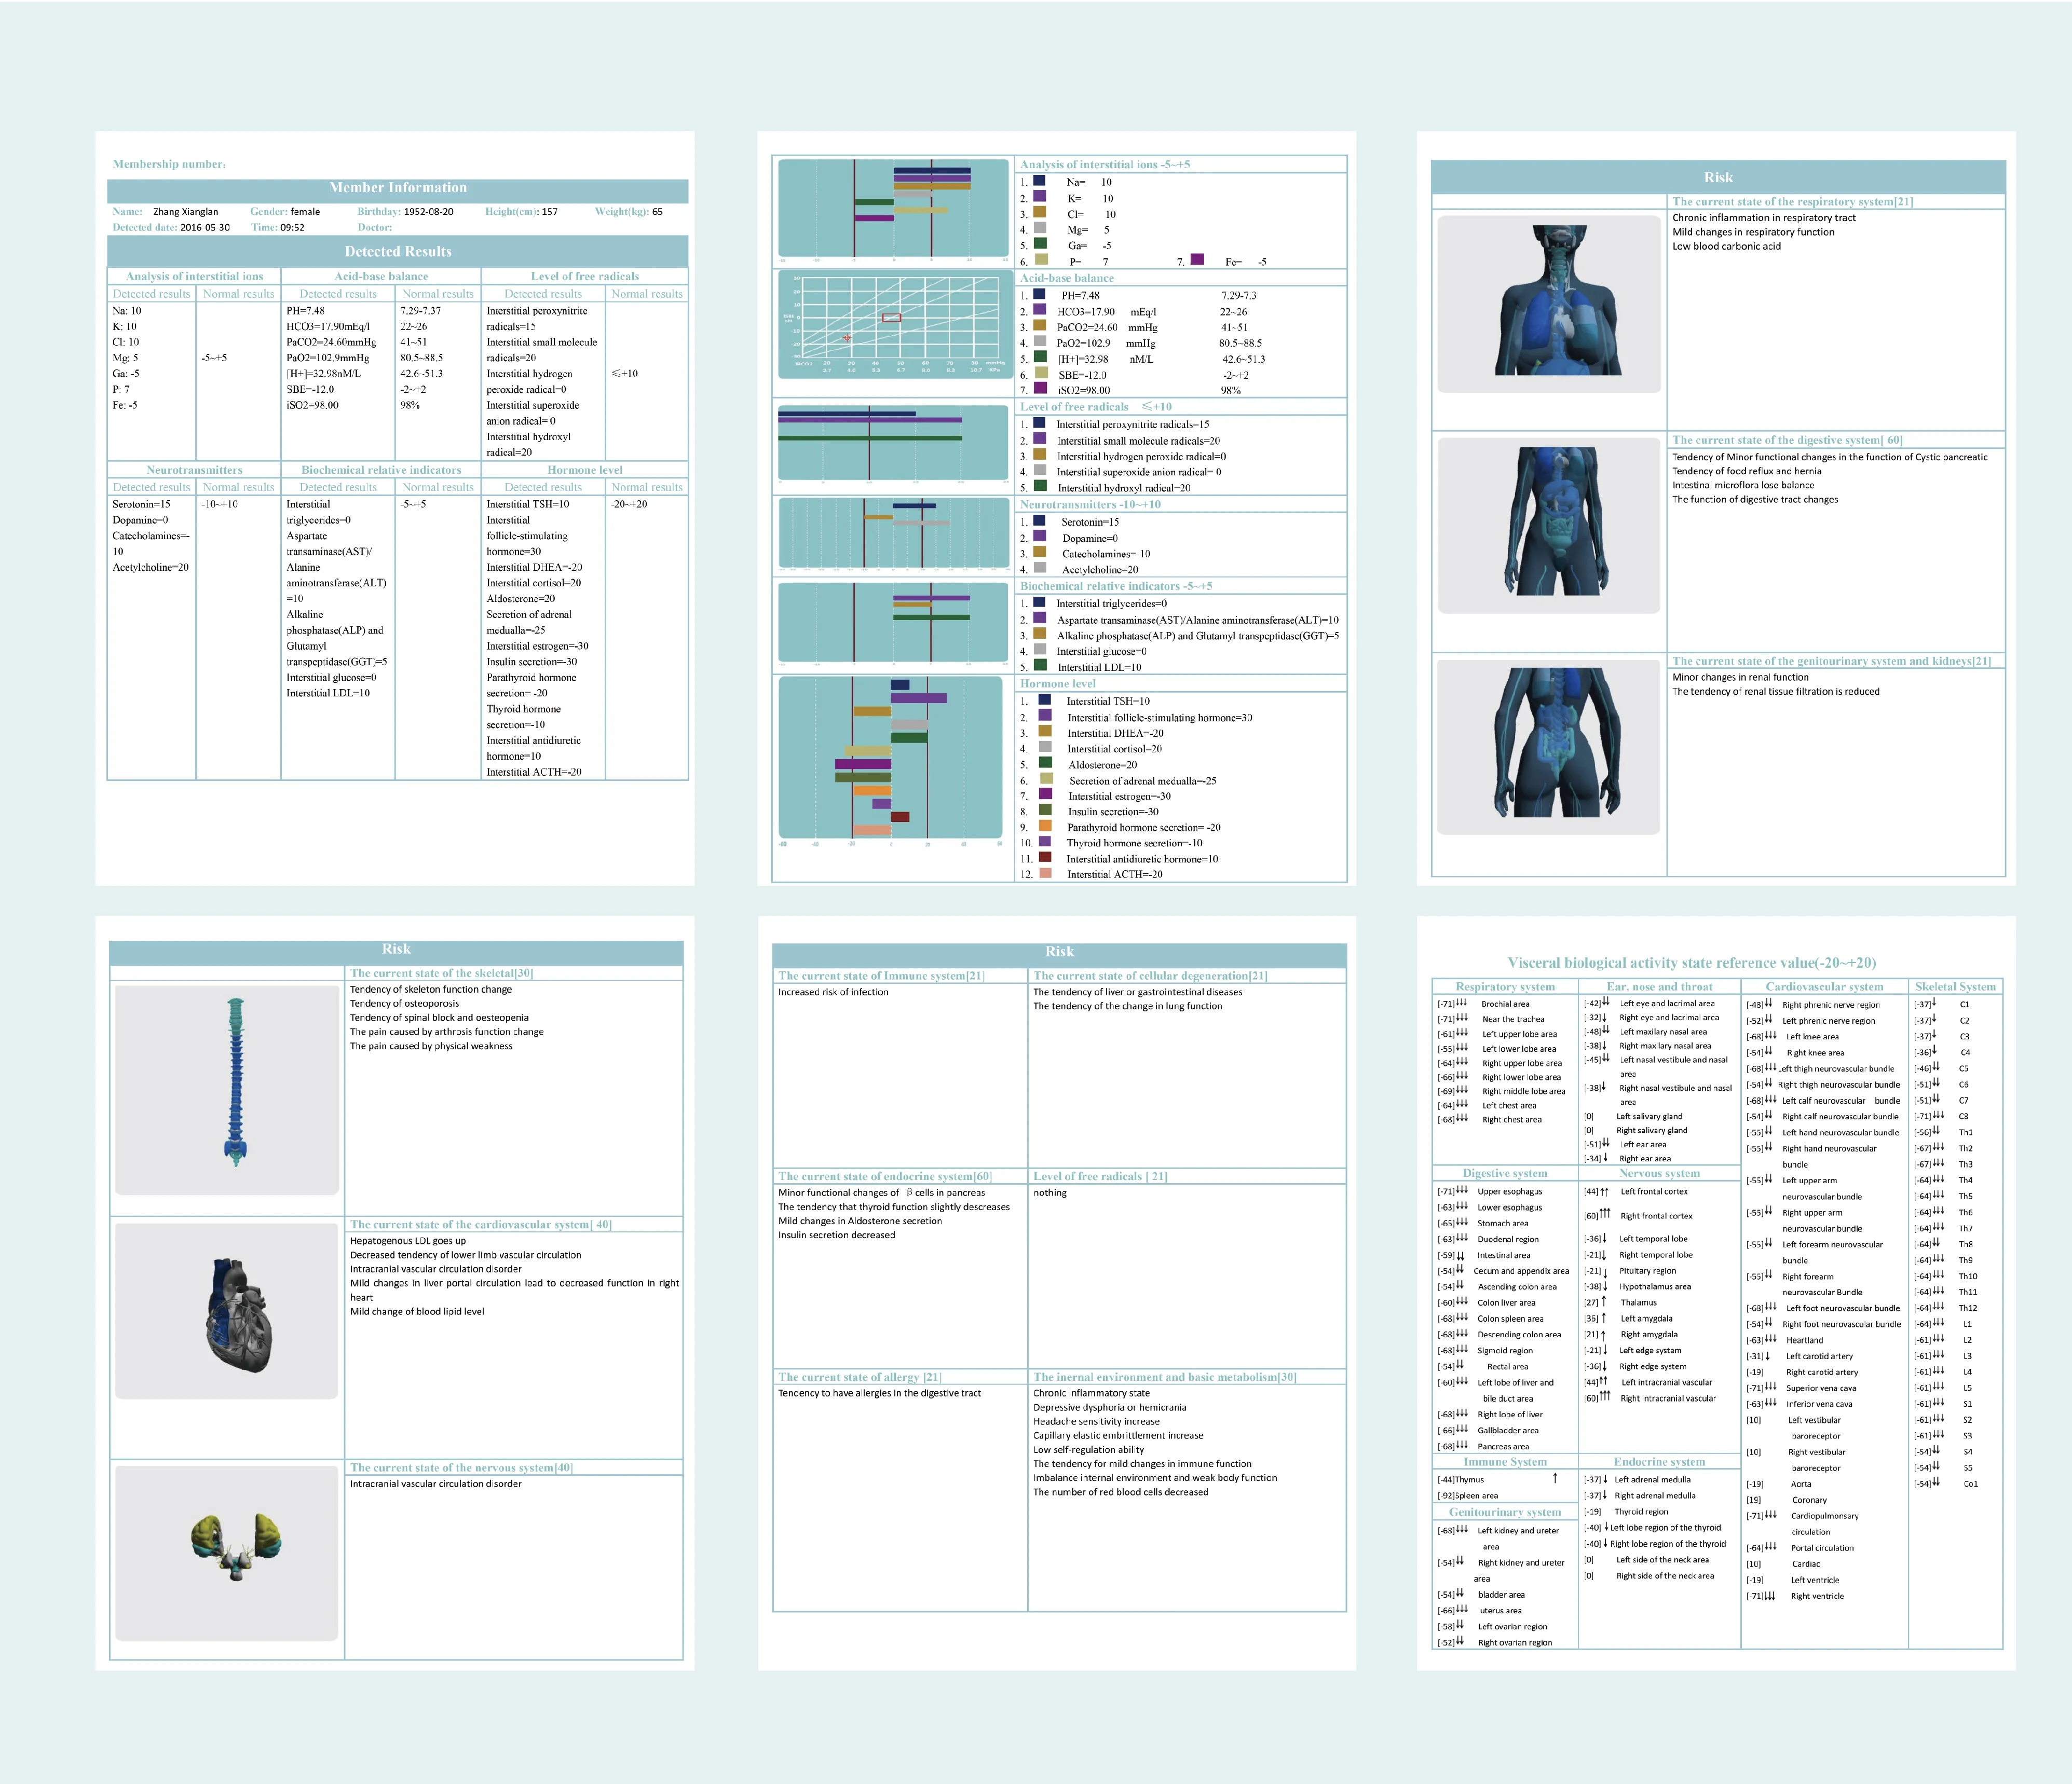The width and height of the screenshot is (2072, 1784).
Task: Click the Visceral biological activity reference title
Action: (x=1691, y=963)
